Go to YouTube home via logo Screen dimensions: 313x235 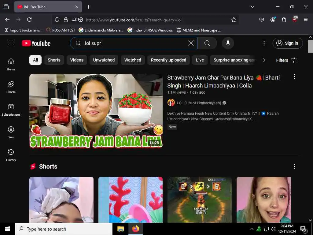pos(36,43)
